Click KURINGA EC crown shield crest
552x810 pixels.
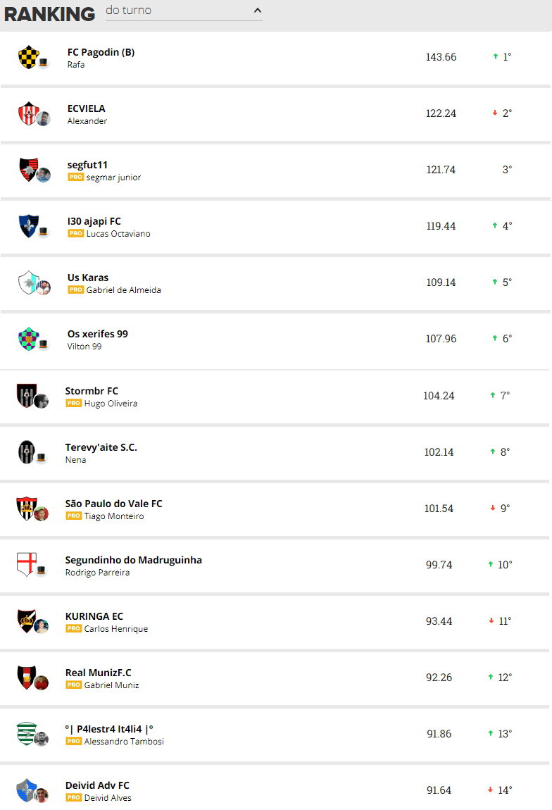tap(26, 621)
